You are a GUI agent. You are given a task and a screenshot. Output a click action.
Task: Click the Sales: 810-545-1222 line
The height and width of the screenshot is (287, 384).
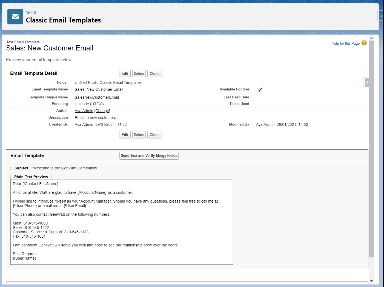pyautogui.click(x=31, y=228)
